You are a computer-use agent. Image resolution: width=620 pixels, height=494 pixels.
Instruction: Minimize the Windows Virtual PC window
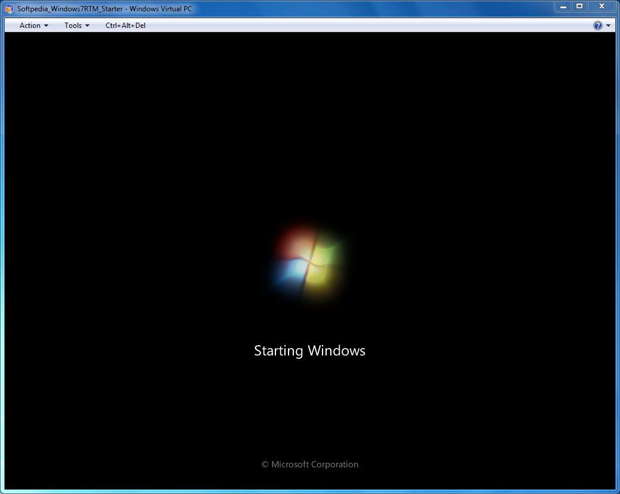[x=563, y=6]
